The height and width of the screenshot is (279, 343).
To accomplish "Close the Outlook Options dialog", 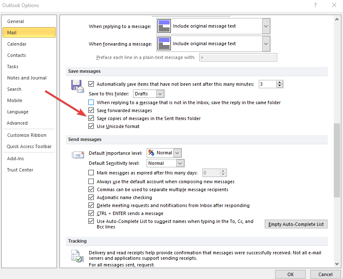I will coord(334,5).
